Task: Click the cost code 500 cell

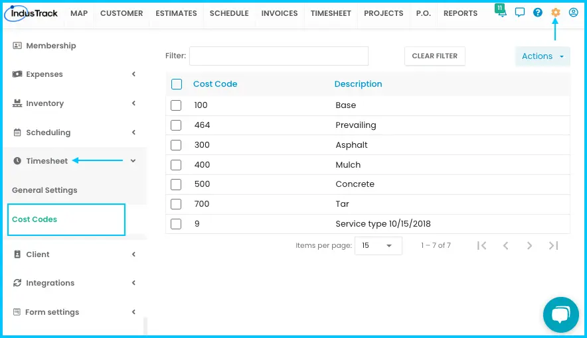Action: 202,184
